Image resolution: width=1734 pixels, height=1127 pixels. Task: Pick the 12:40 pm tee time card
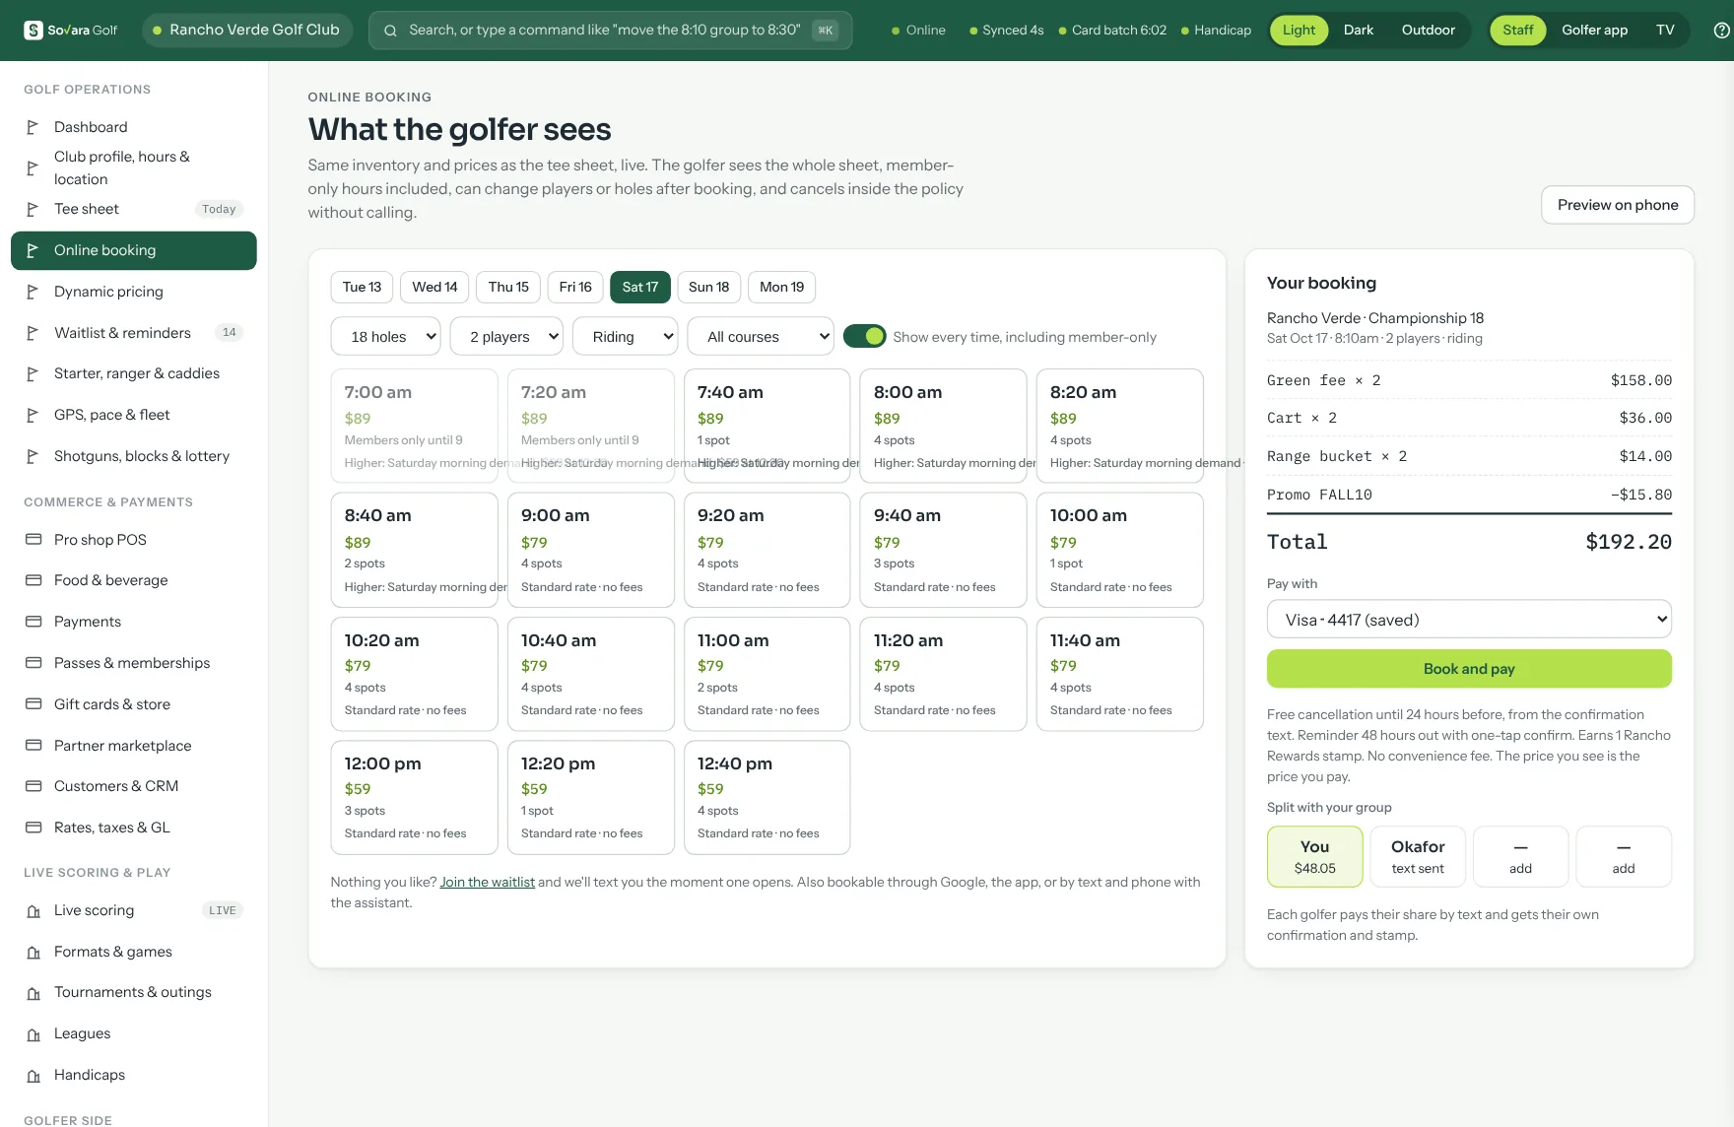[x=767, y=797]
